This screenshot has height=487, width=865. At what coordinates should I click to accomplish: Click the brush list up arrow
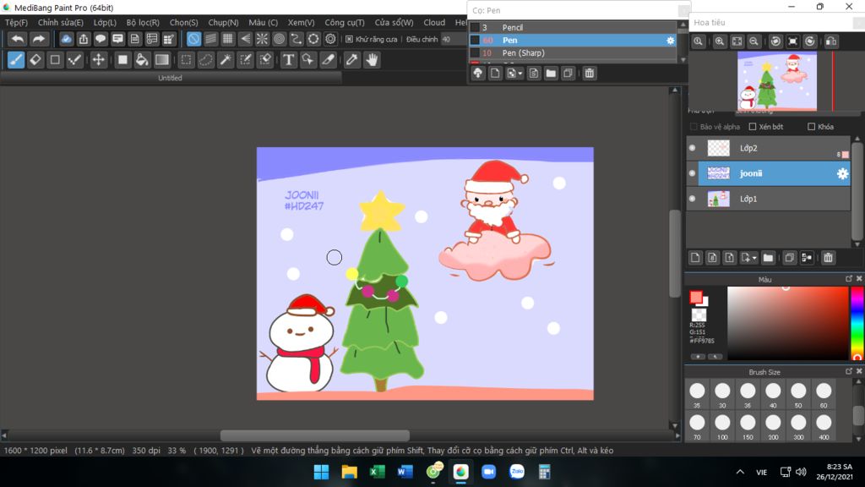[x=683, y=25]
